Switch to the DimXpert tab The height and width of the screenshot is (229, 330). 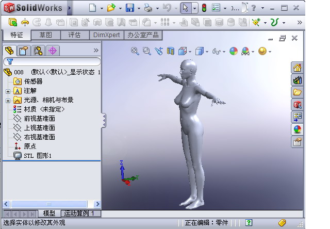click(107, 35)
